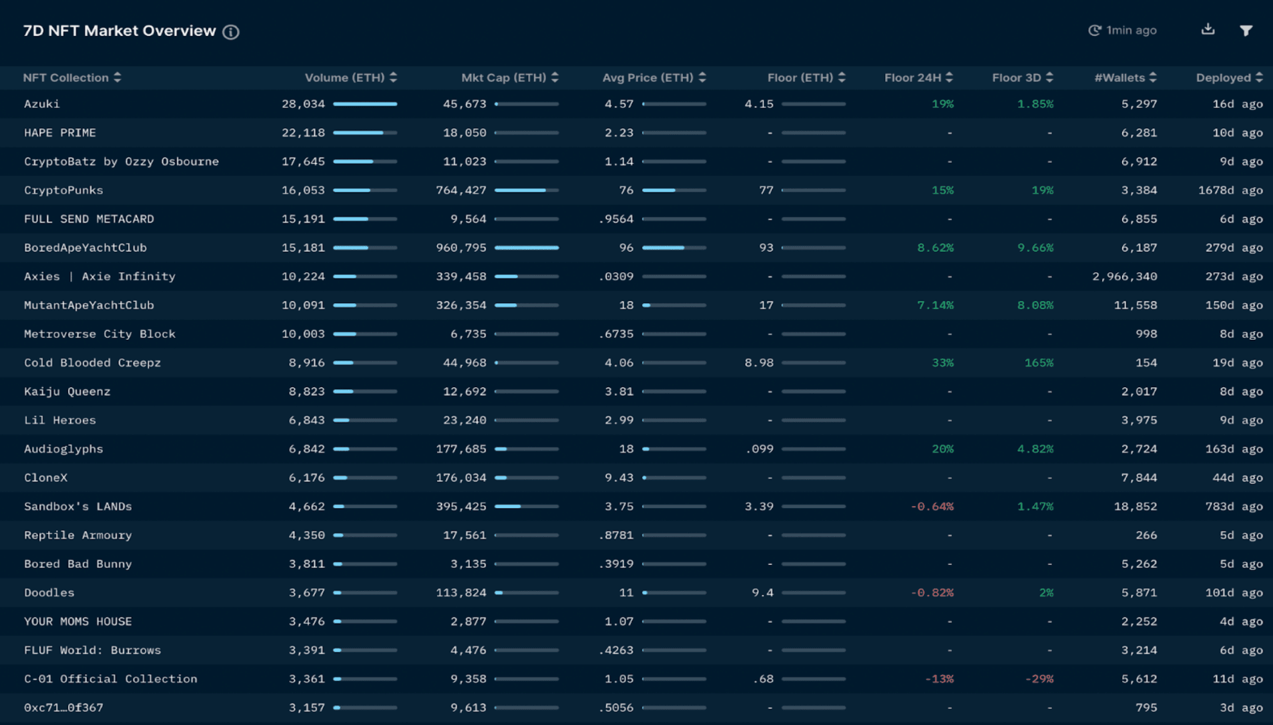Click sort arrows beside Mkt Cap (ETH)
Screen dimensions: 1273x725
(555, 77)
